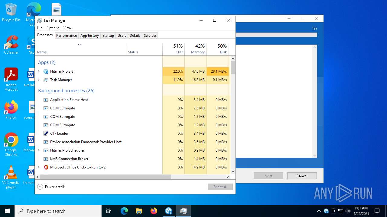
Task: Open Firefox desktop shortcut
Action: pos(11,110)
